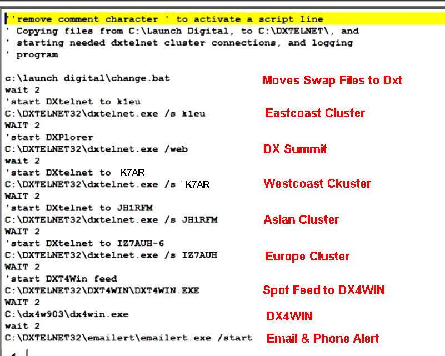Viewport: 445px width, 356px height.
Task: Select the 'start DXT4Win feed comment line
Action: [x=61, y=279]
